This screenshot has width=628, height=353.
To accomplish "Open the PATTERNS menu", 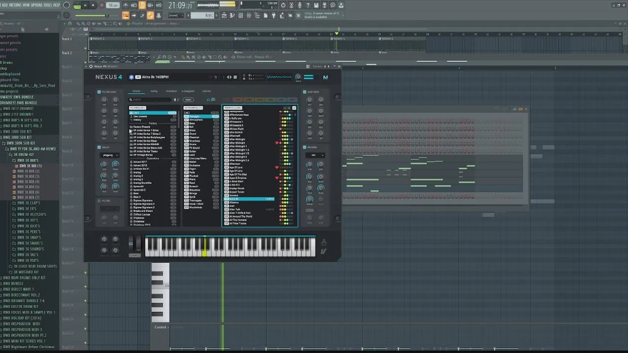I will (15, 5).
